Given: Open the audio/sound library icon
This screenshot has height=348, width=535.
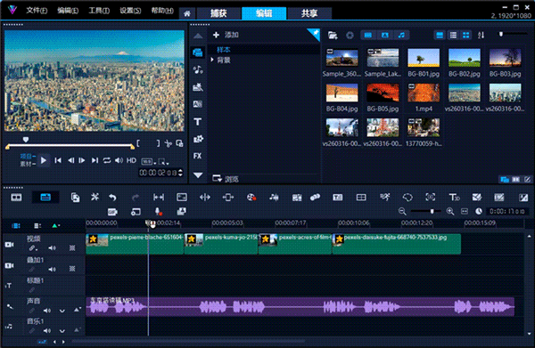Looking at the screenshot, I should [x=198, y=69].
